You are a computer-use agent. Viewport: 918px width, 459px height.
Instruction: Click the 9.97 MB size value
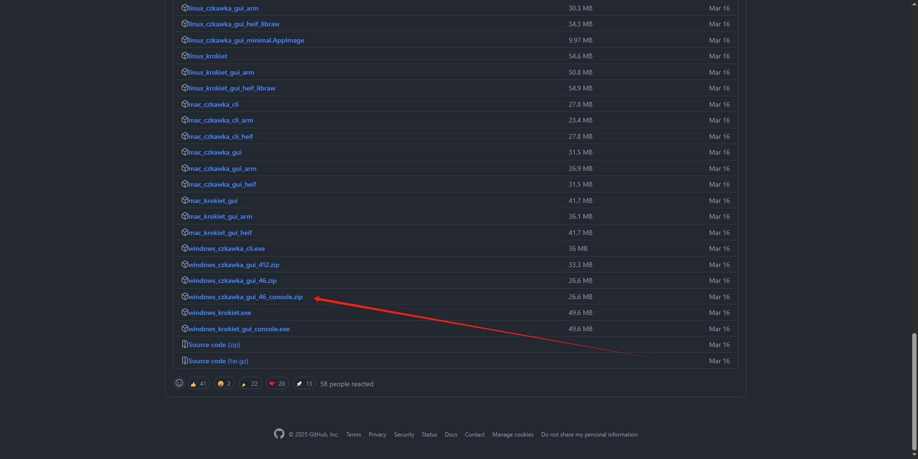point(580,40)
